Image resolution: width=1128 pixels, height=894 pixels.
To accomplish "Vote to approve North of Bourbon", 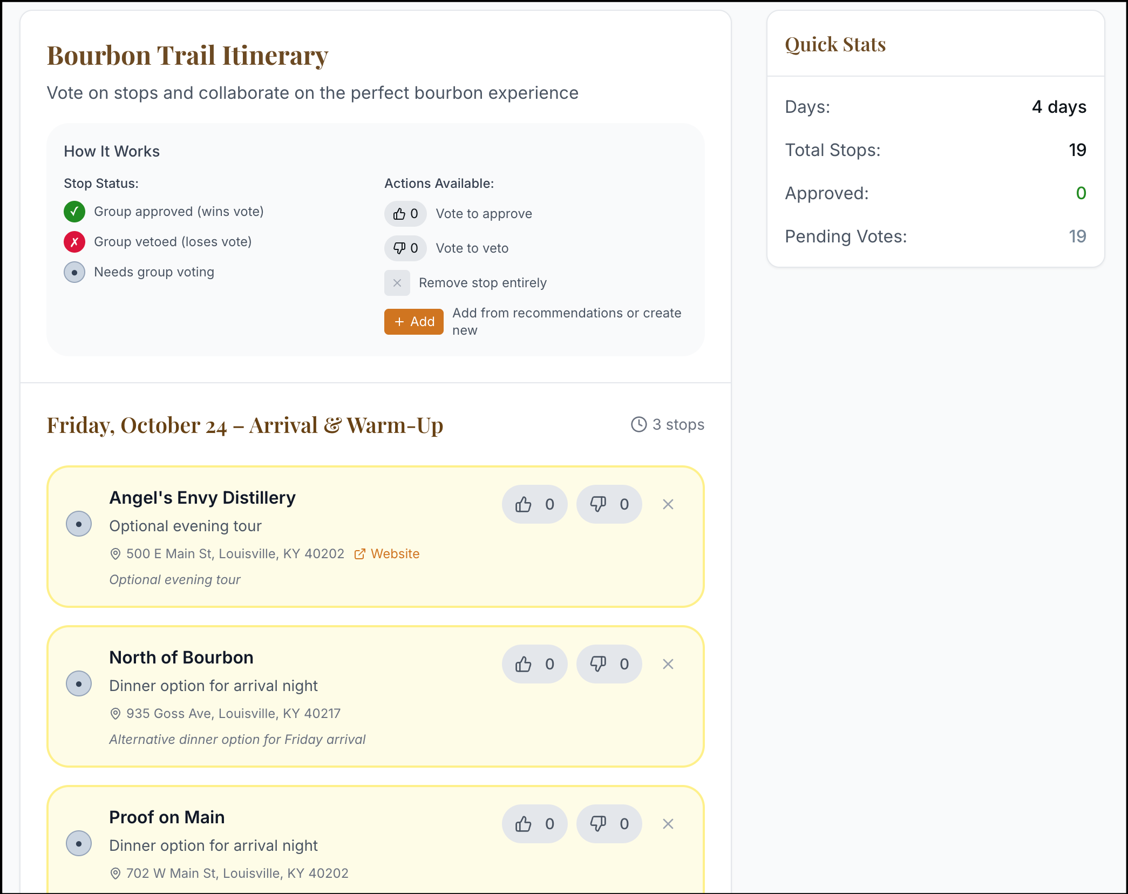I will pos(534,664).
